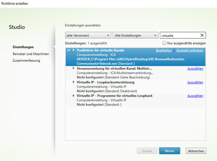The height and width of the screenshot is (161, 217).
Task: Click the checkmark icon beside Positivliste für virtuelle Kanäle
Action: coord(69,50)
